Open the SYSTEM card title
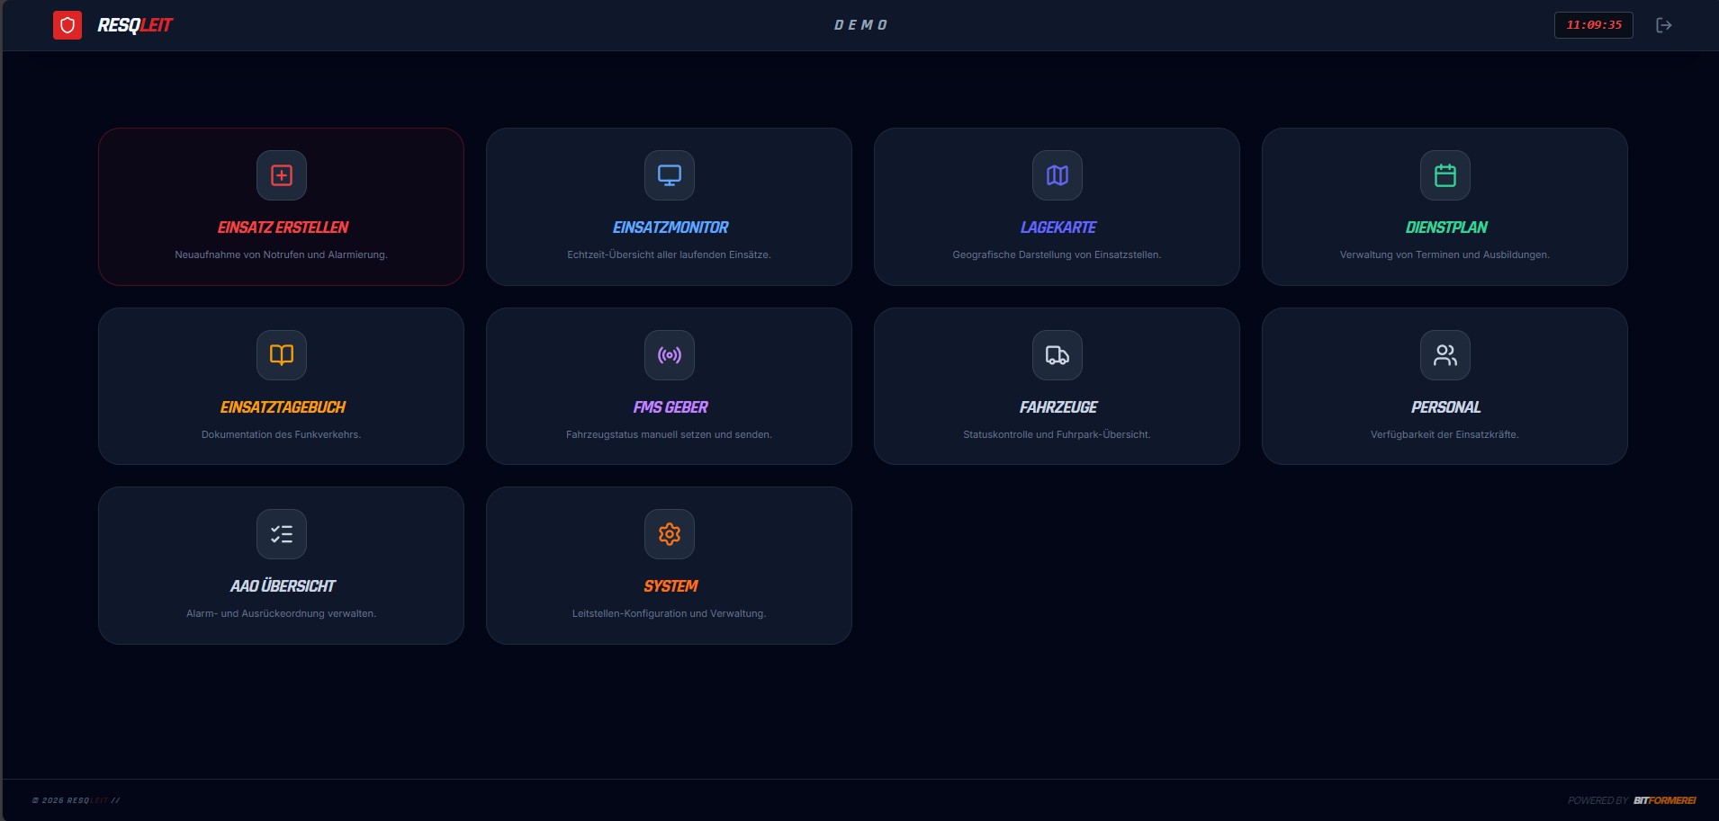 (x=670, y=586)
